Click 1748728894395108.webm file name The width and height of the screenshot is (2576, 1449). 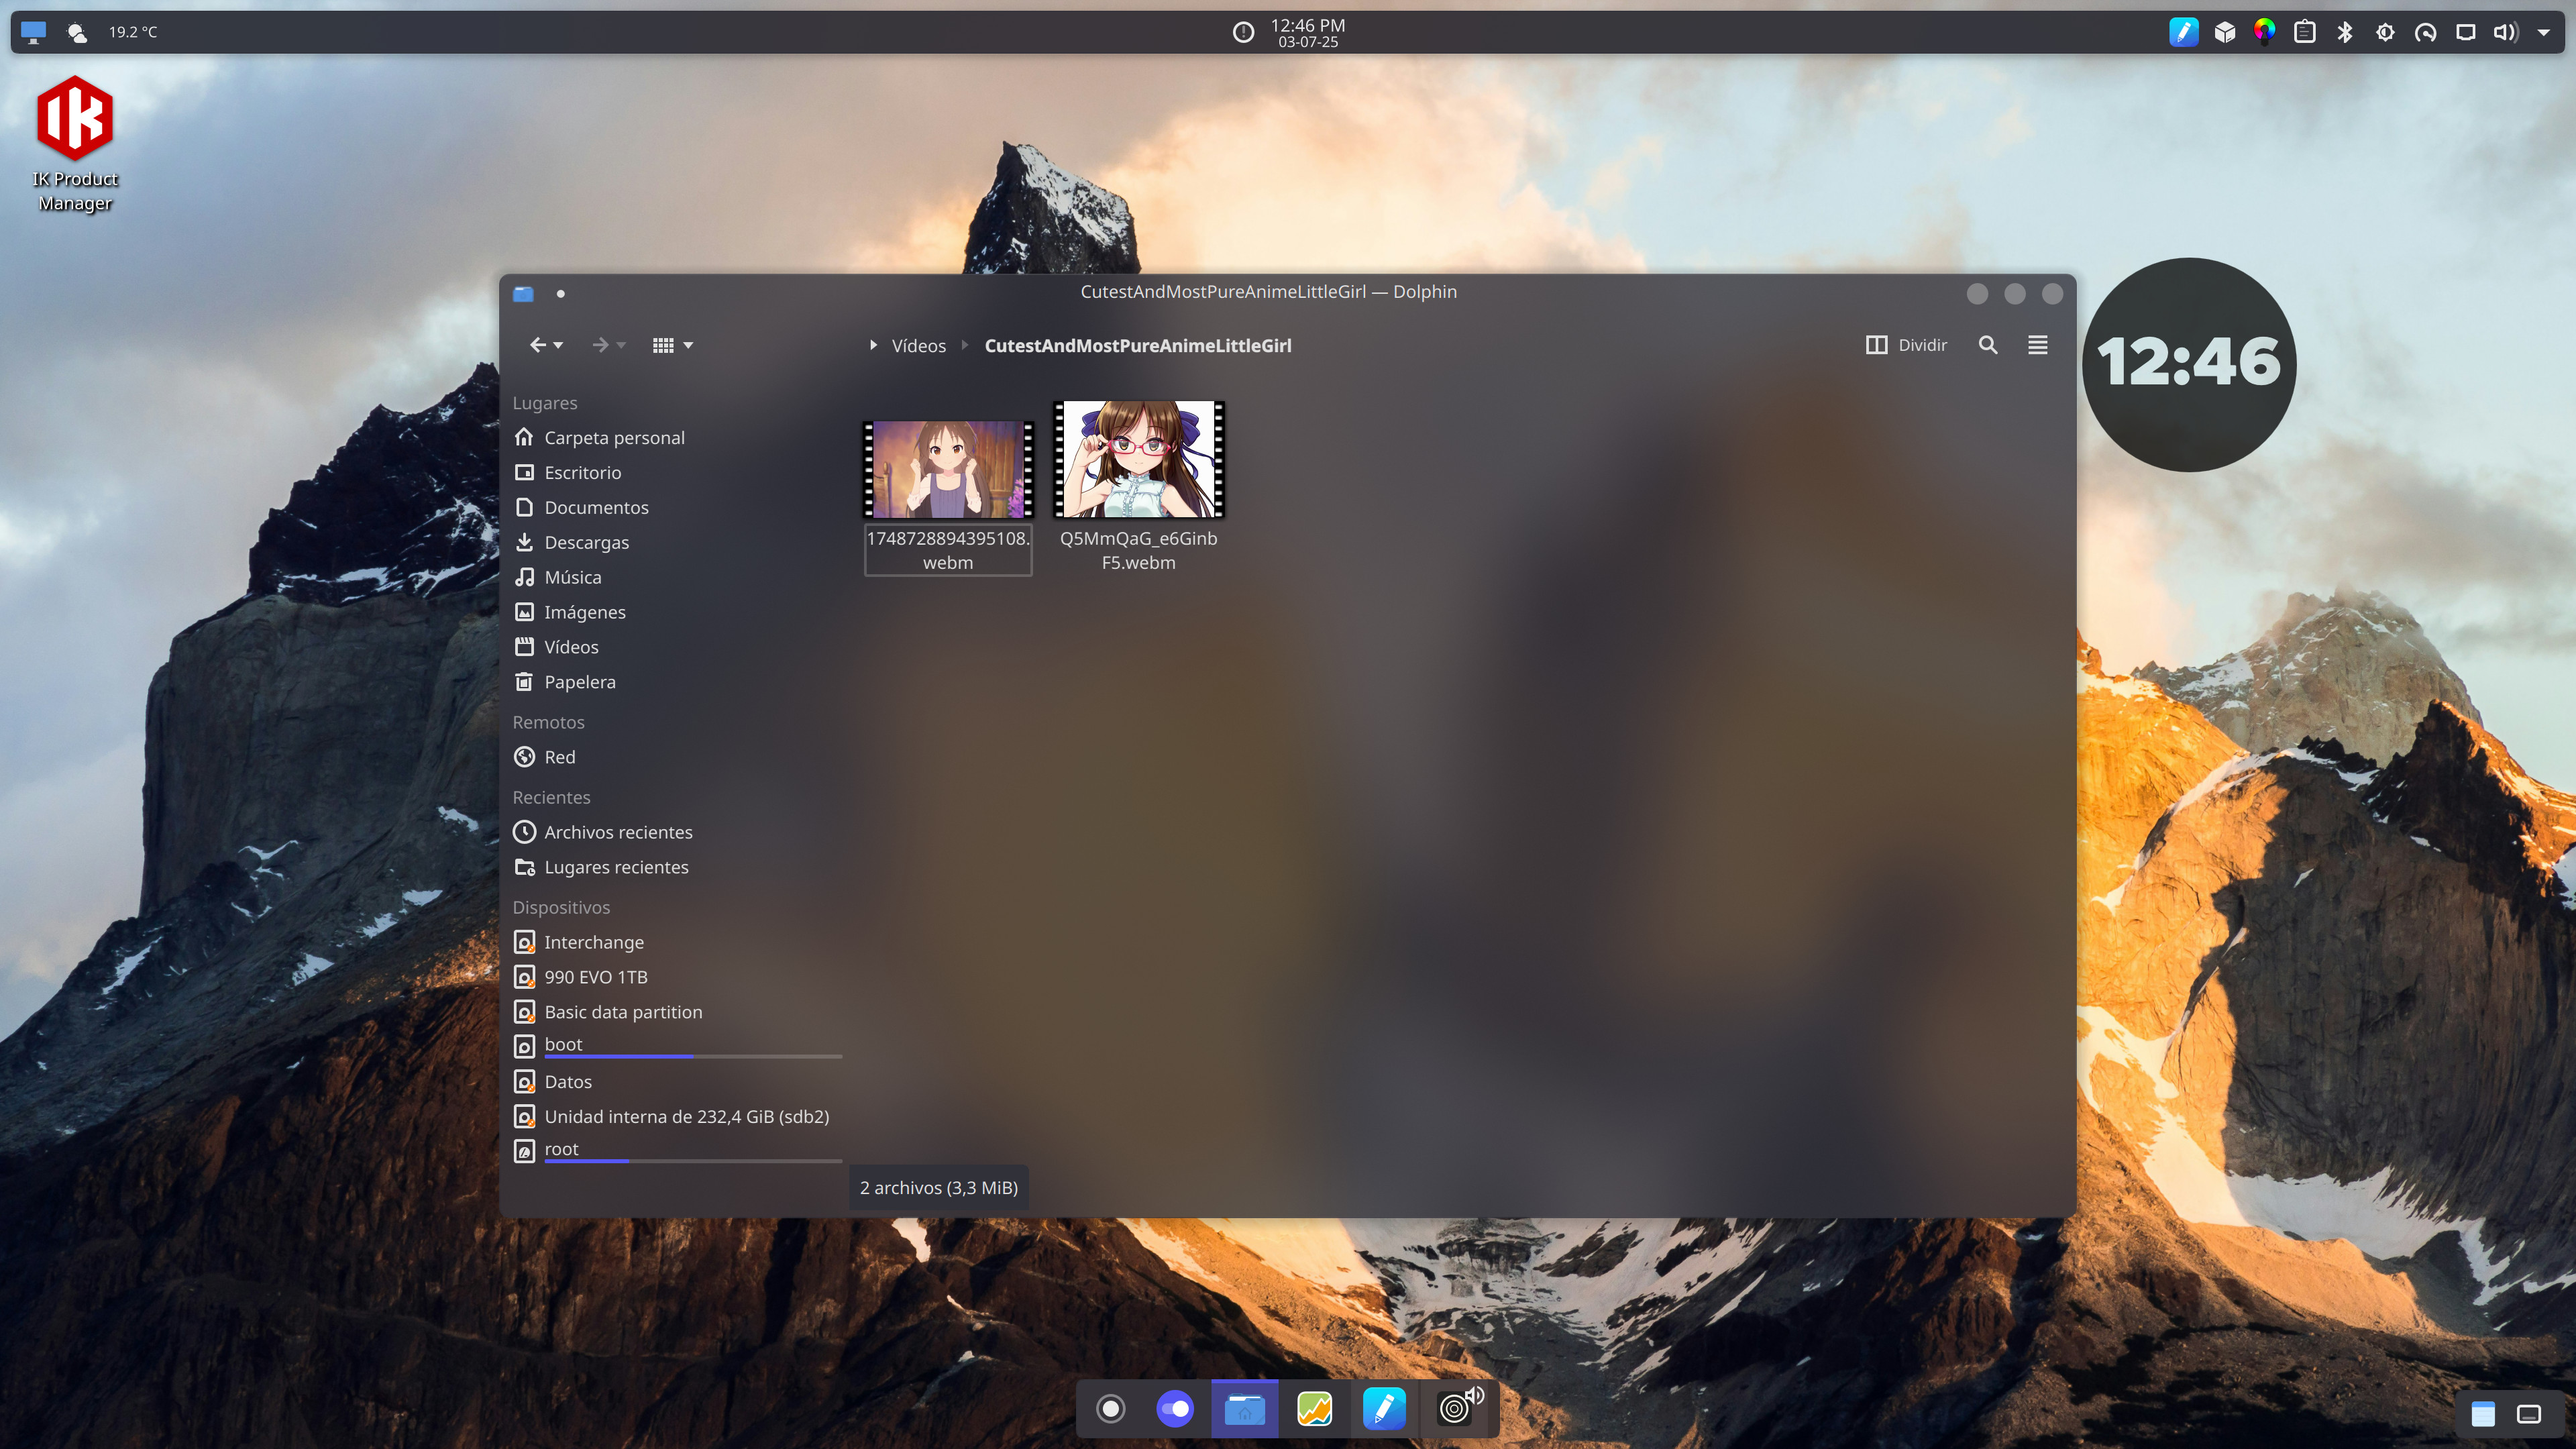click(948, 550)
